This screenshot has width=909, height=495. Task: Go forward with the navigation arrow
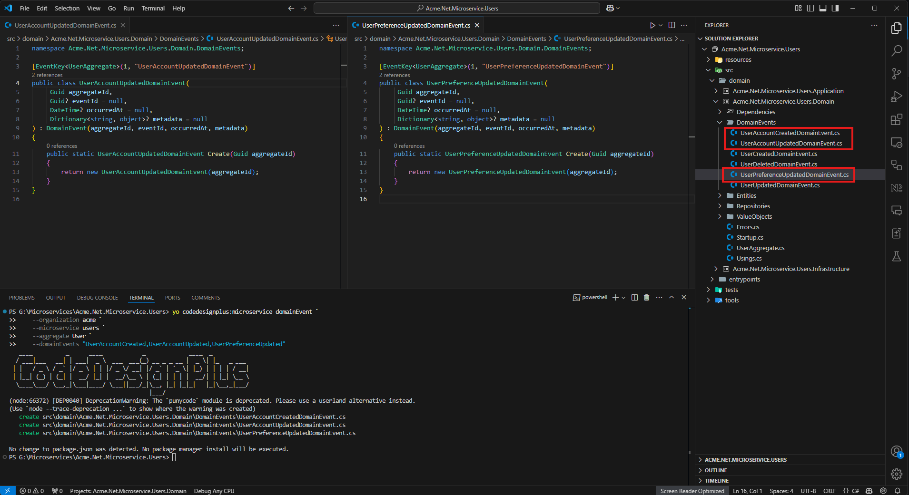point(304,8)
